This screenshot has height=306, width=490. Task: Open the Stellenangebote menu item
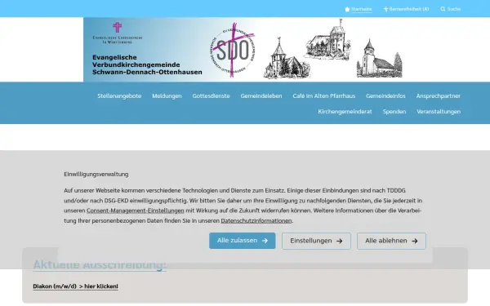pyautogui.click(x=119, y=95)
